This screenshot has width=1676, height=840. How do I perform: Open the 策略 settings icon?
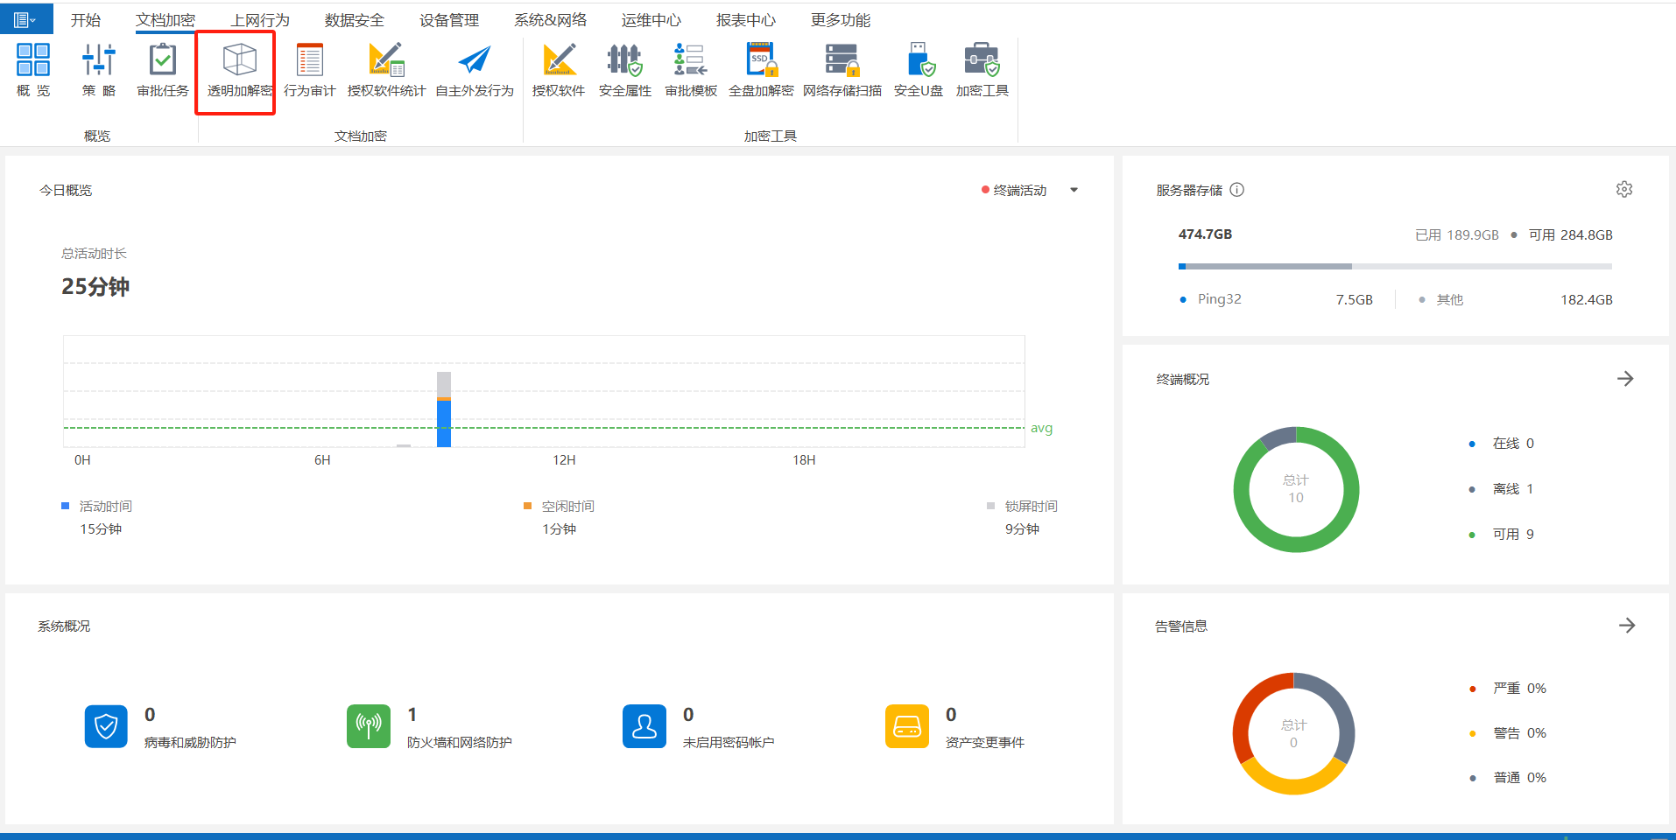[99, 70]
